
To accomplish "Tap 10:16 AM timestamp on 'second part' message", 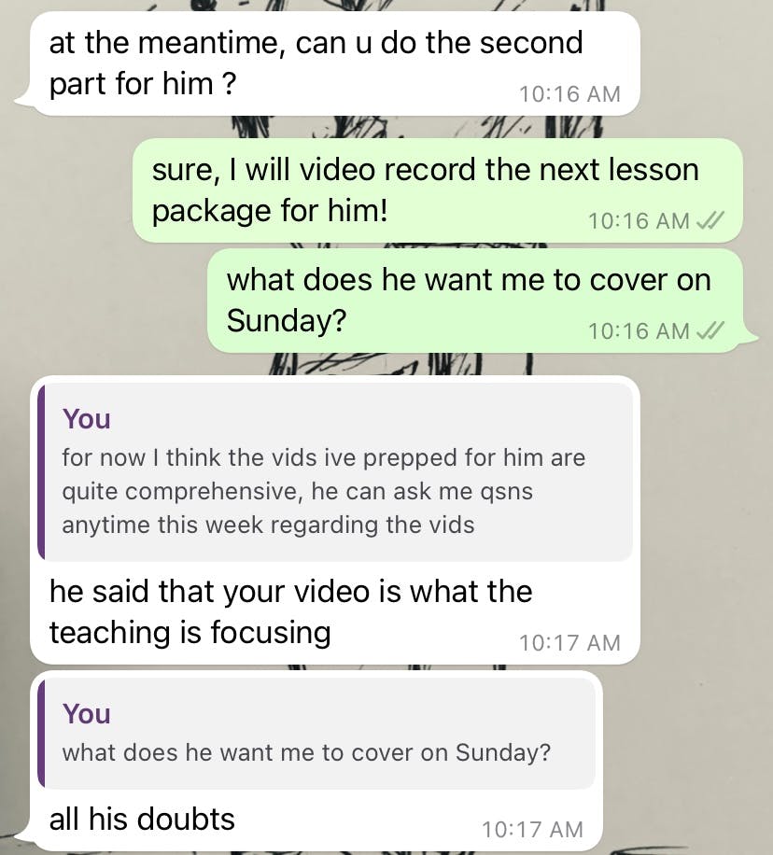I will [x=569, y=94].
